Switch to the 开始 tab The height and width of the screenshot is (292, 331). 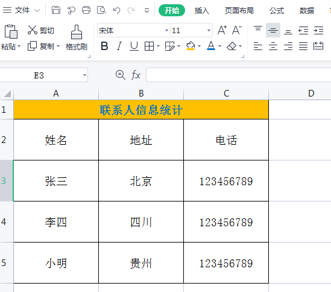(172, 10)
